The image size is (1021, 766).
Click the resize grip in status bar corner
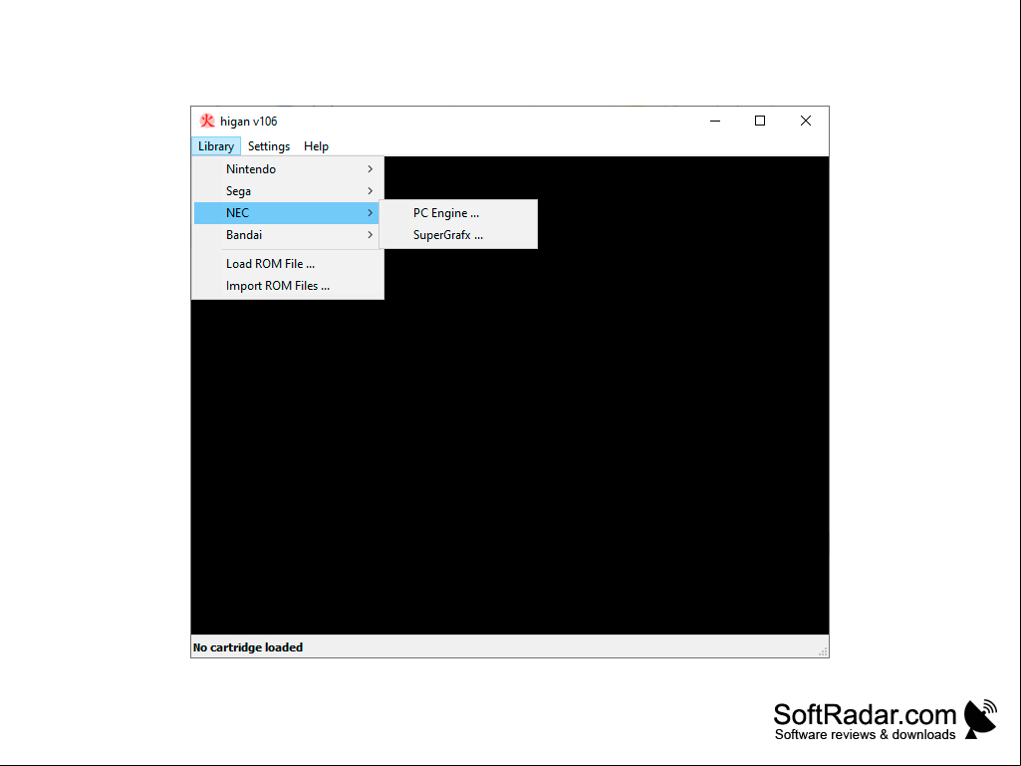tap(823, 651)
